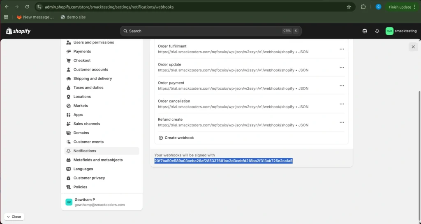Click the Apps grid icon in sidebar
Image resolution: width=421 pixels, height=224 pixels.
pos(69,115)
